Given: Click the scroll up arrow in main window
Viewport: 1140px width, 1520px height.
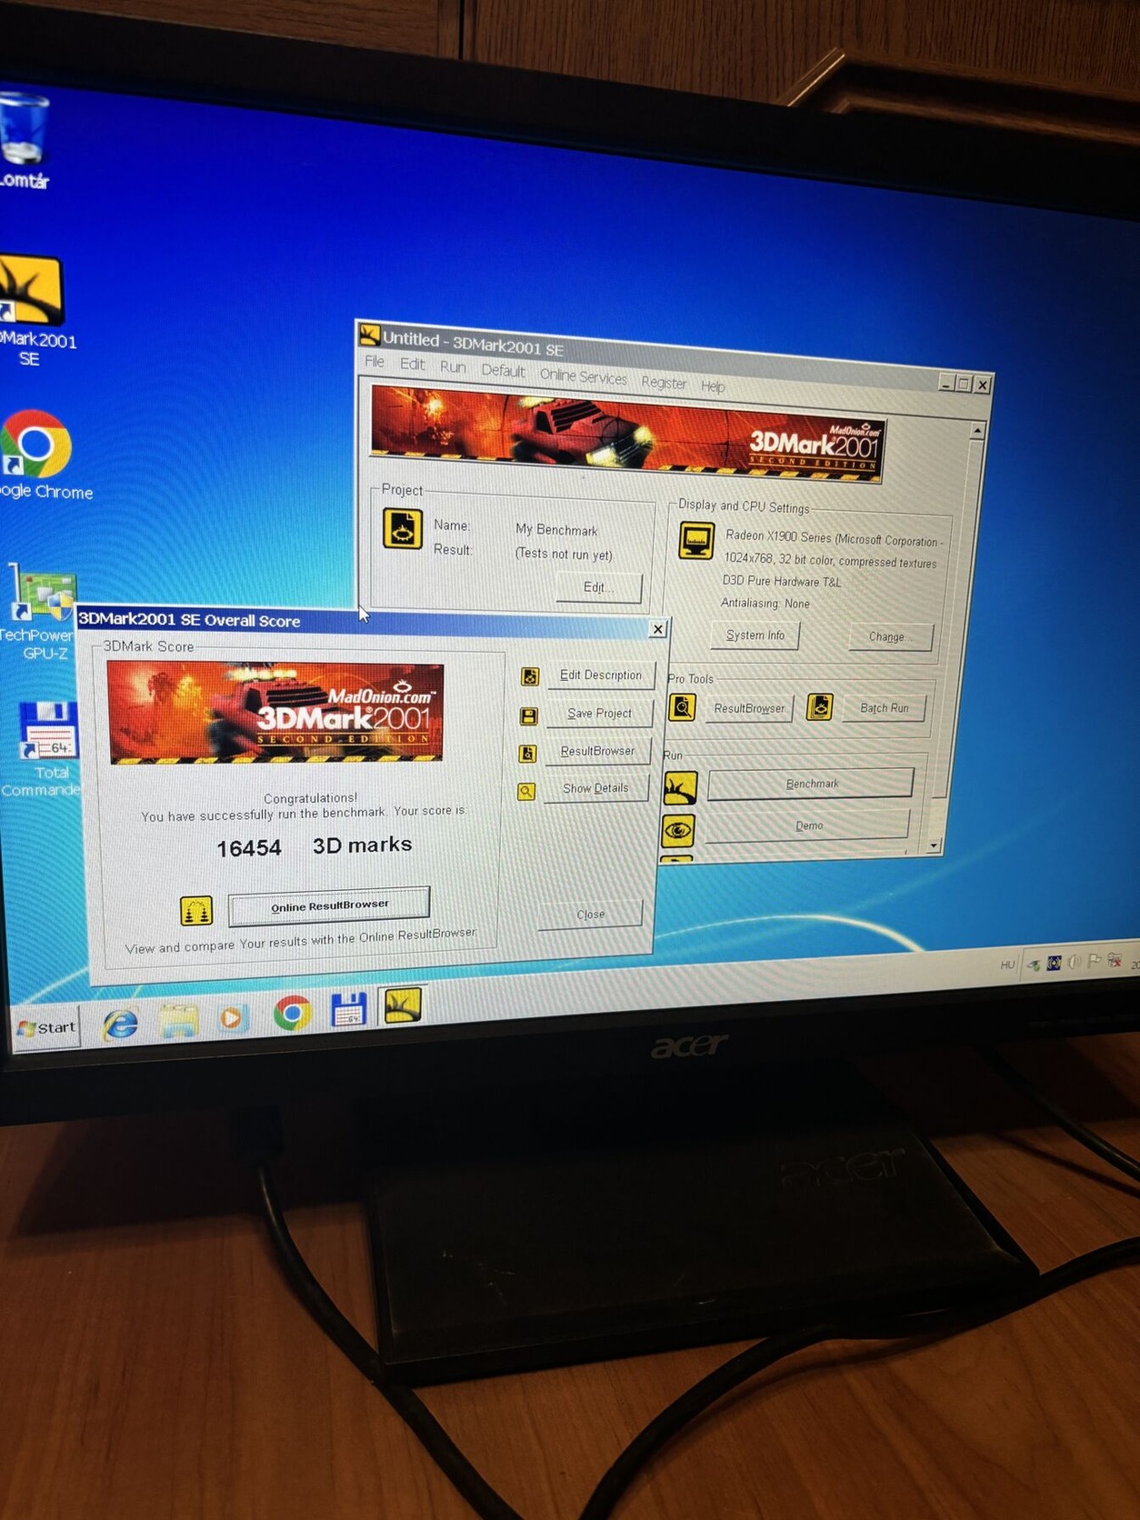Looking at the screenshot, I should pos(978,429).
